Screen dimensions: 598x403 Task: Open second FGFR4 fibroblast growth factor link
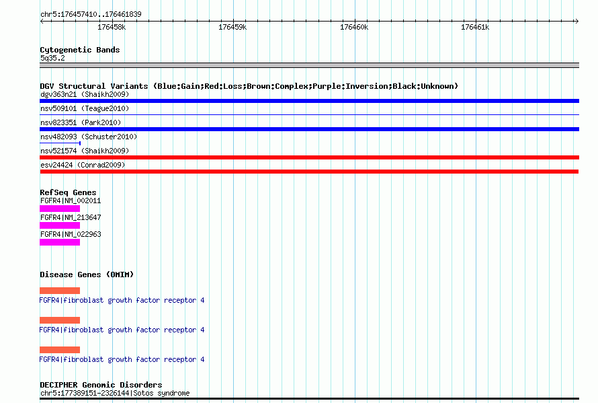tap(122, 330)
